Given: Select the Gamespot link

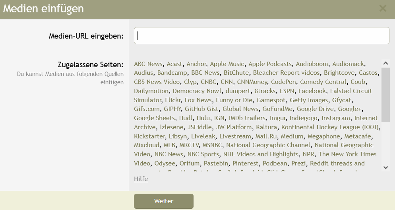Looking at the screenshot, I should [271, 100].
